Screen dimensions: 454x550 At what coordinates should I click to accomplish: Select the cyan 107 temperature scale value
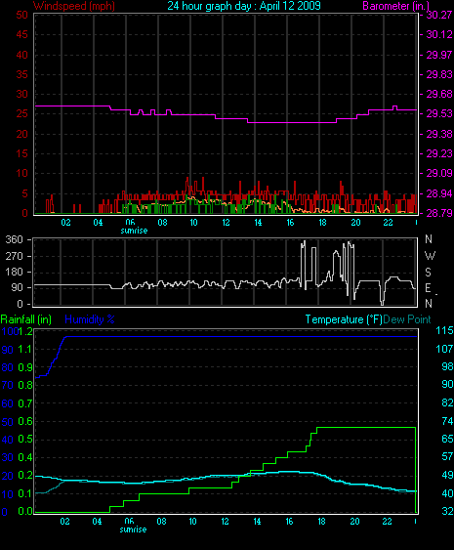pos(444,349)
